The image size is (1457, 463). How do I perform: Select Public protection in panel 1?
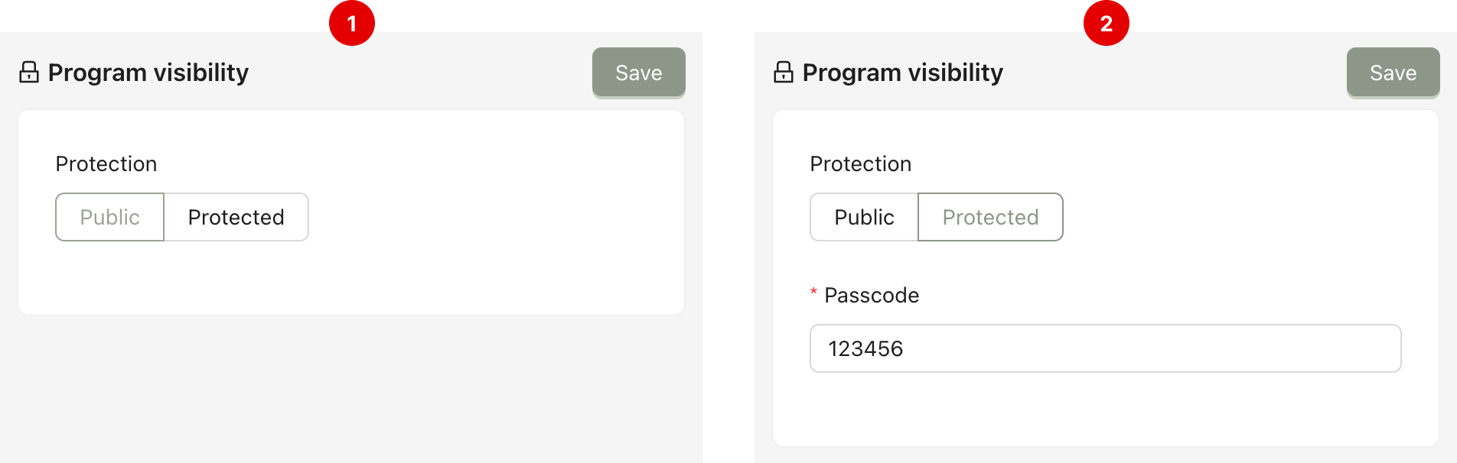tap(109, 218)
